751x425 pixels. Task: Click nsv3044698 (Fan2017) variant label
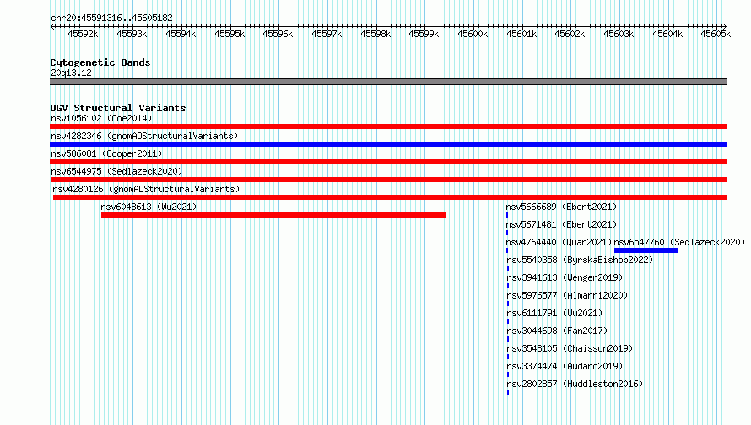point(557,331)
